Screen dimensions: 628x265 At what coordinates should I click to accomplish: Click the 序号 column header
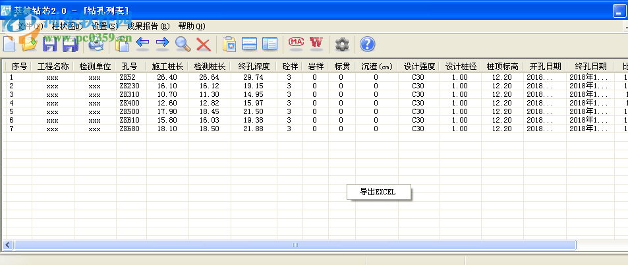click(19, 67)
